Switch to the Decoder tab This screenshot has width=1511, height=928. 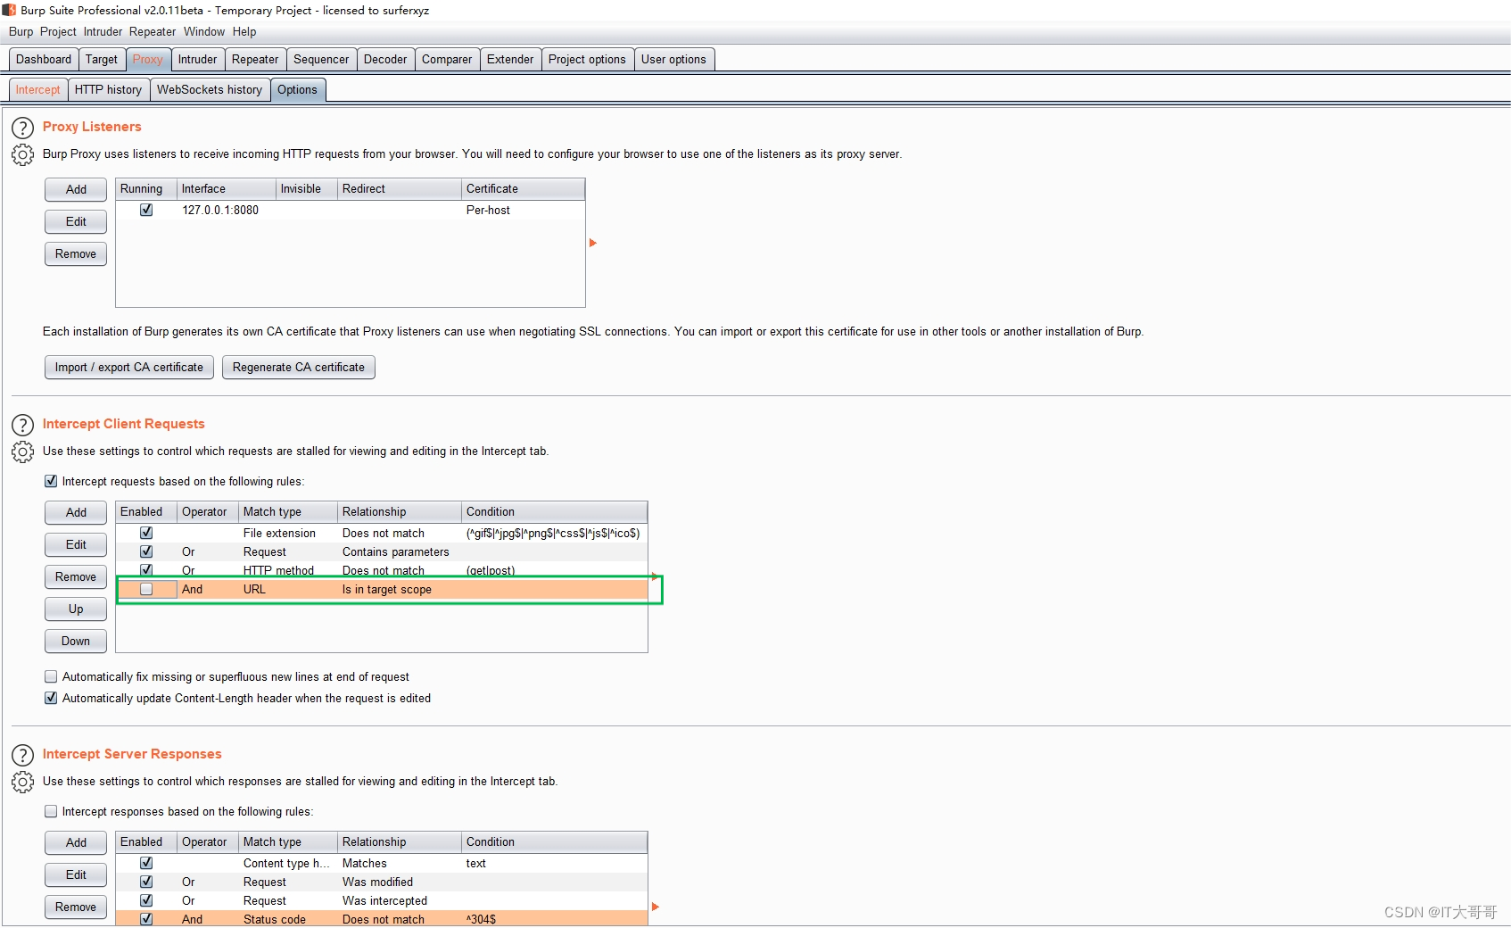[385, 60]
